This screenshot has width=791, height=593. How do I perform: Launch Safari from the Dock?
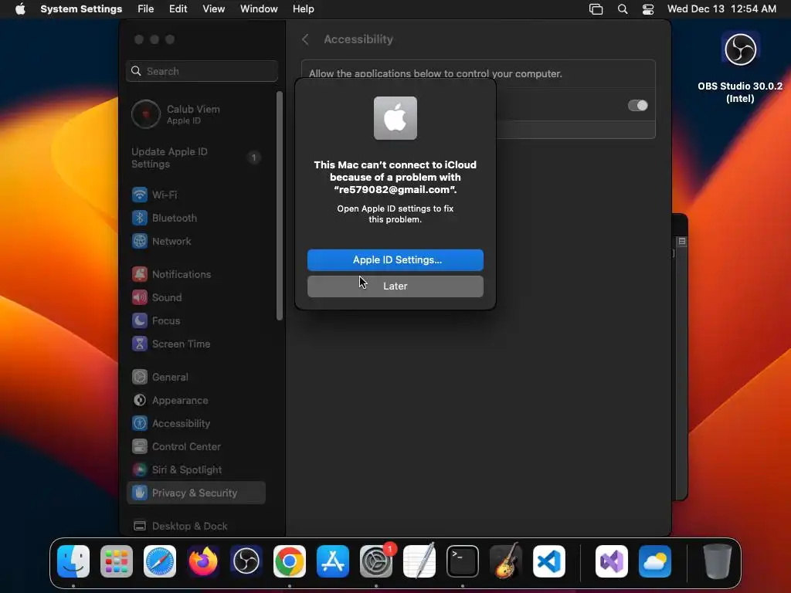click(160, 561)
